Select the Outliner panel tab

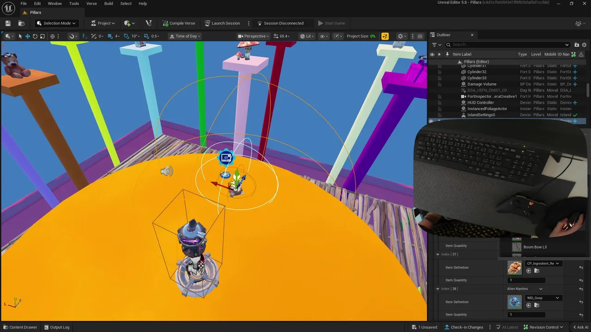(444, 35)
